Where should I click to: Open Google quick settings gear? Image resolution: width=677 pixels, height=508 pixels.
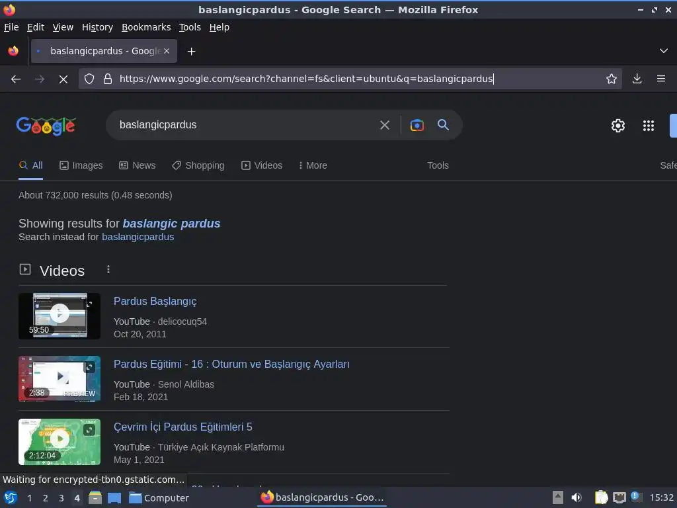tap(618, 126)
